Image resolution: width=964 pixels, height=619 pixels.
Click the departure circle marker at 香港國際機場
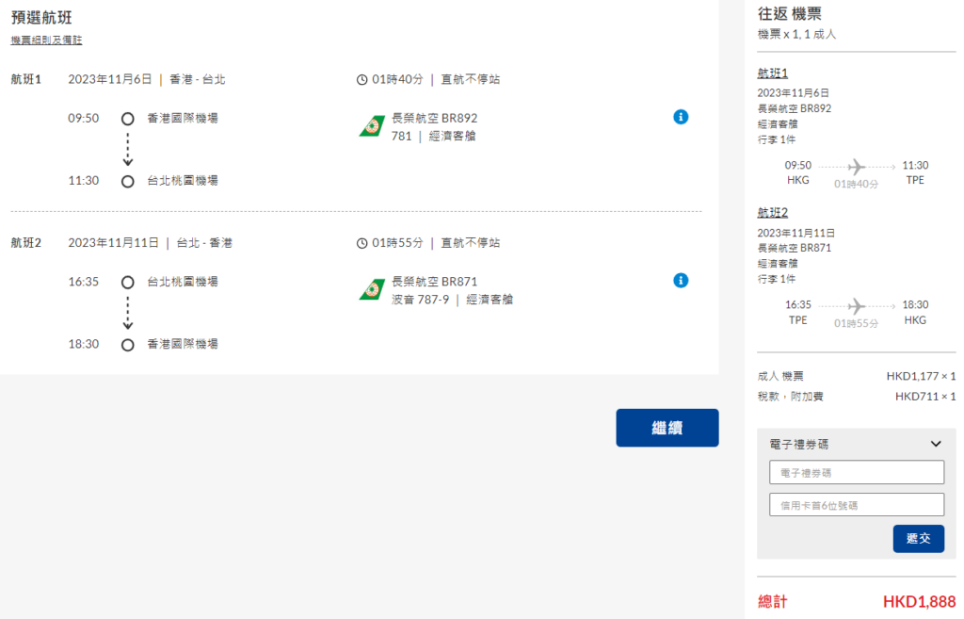coord(128,117)
